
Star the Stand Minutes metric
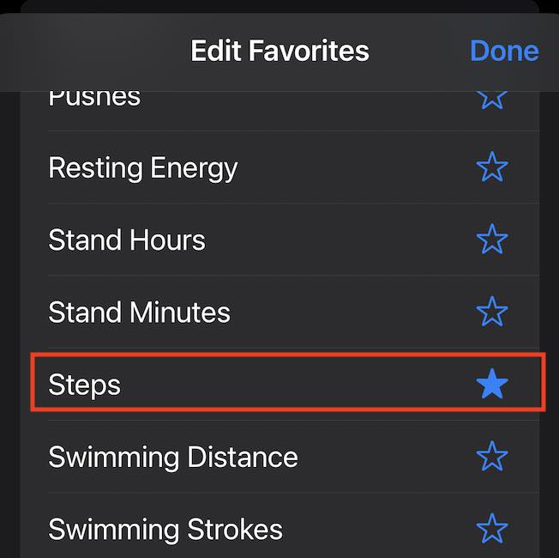coord(491,312)
